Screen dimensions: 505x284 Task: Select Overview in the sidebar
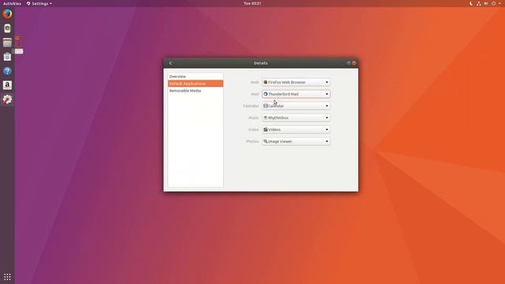tap(196, 77)
